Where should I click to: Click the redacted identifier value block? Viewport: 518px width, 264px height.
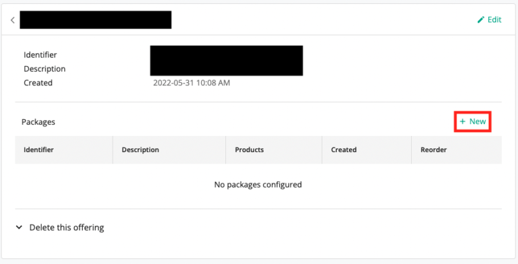pos(227,60)
